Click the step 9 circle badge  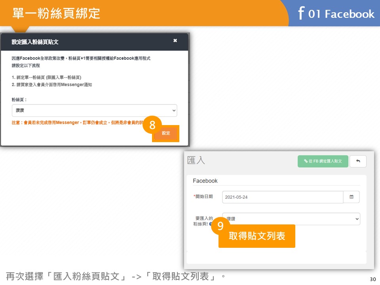(x=220, y=226)
